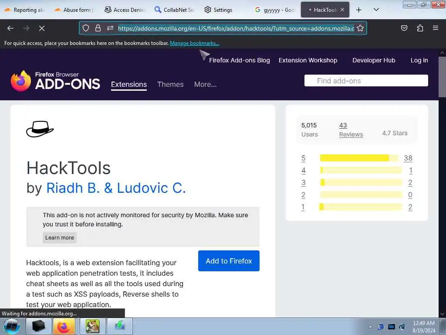
Task: Switch to the CollabNet tab
Action: tap(174, 10)
